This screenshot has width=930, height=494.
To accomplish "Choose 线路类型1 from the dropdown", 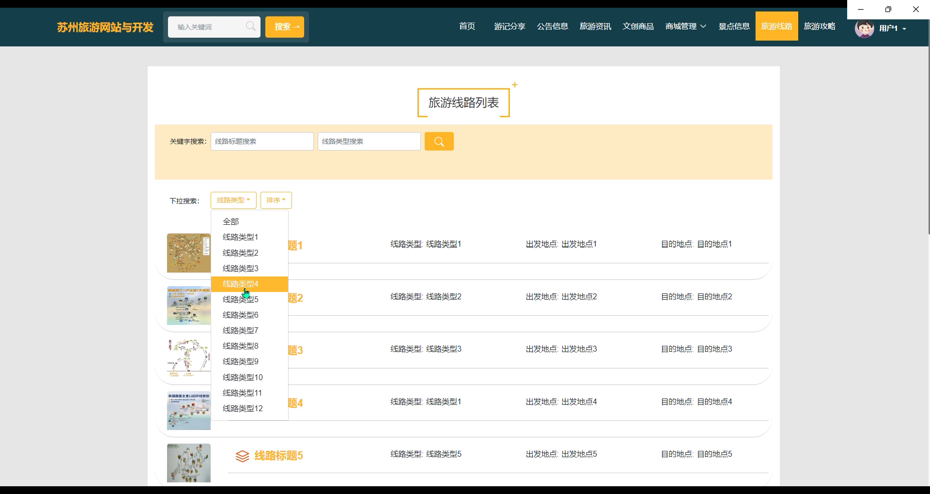I will (249, 237).
